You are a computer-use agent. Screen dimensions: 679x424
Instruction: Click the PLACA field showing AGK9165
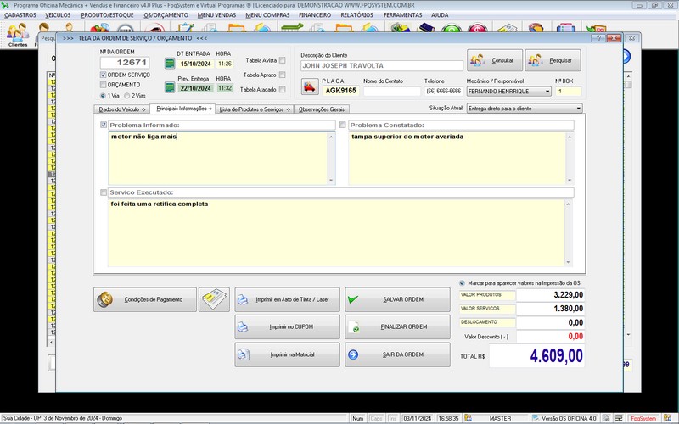pos(341,91)
